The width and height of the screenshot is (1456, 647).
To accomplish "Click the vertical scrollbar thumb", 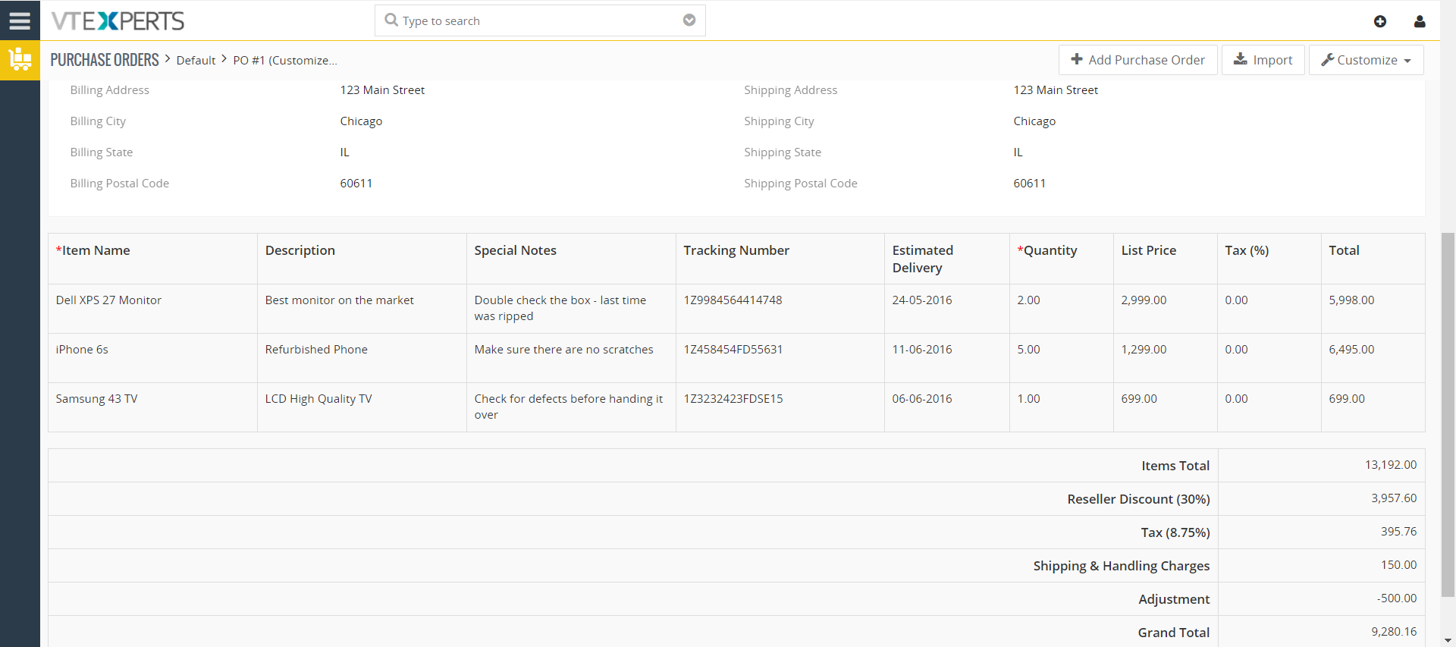I will (1448, 415).
